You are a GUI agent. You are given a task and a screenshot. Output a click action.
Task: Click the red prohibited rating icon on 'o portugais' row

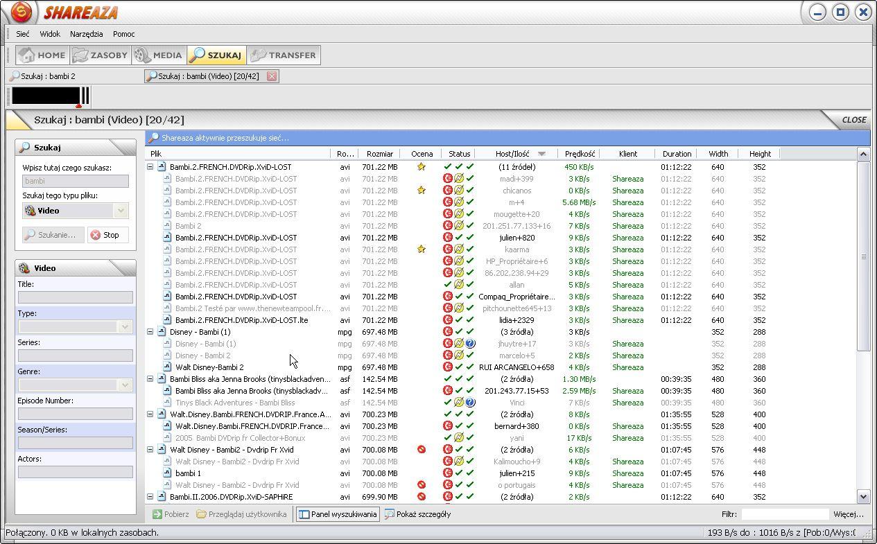(x=421, y=485)
